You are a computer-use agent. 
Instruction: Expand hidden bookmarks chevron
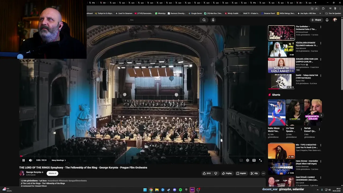tap(320, 13)
